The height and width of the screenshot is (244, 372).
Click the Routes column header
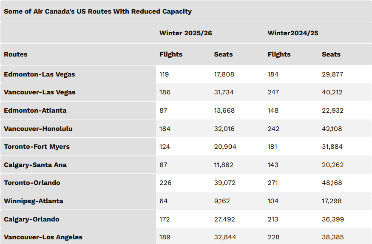[x=16, y=54]
